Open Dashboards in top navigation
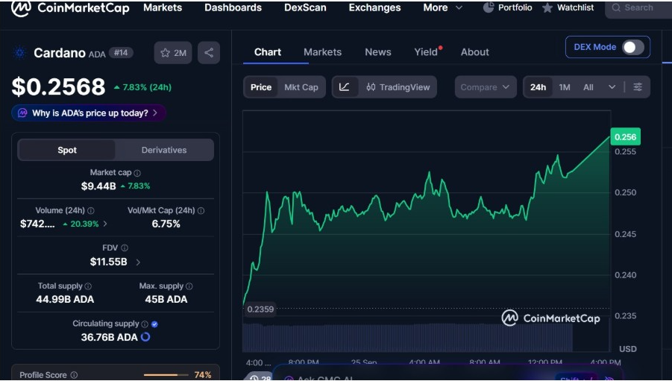The width and height of the screenshot is (672, 381). [x=233, y=7]
